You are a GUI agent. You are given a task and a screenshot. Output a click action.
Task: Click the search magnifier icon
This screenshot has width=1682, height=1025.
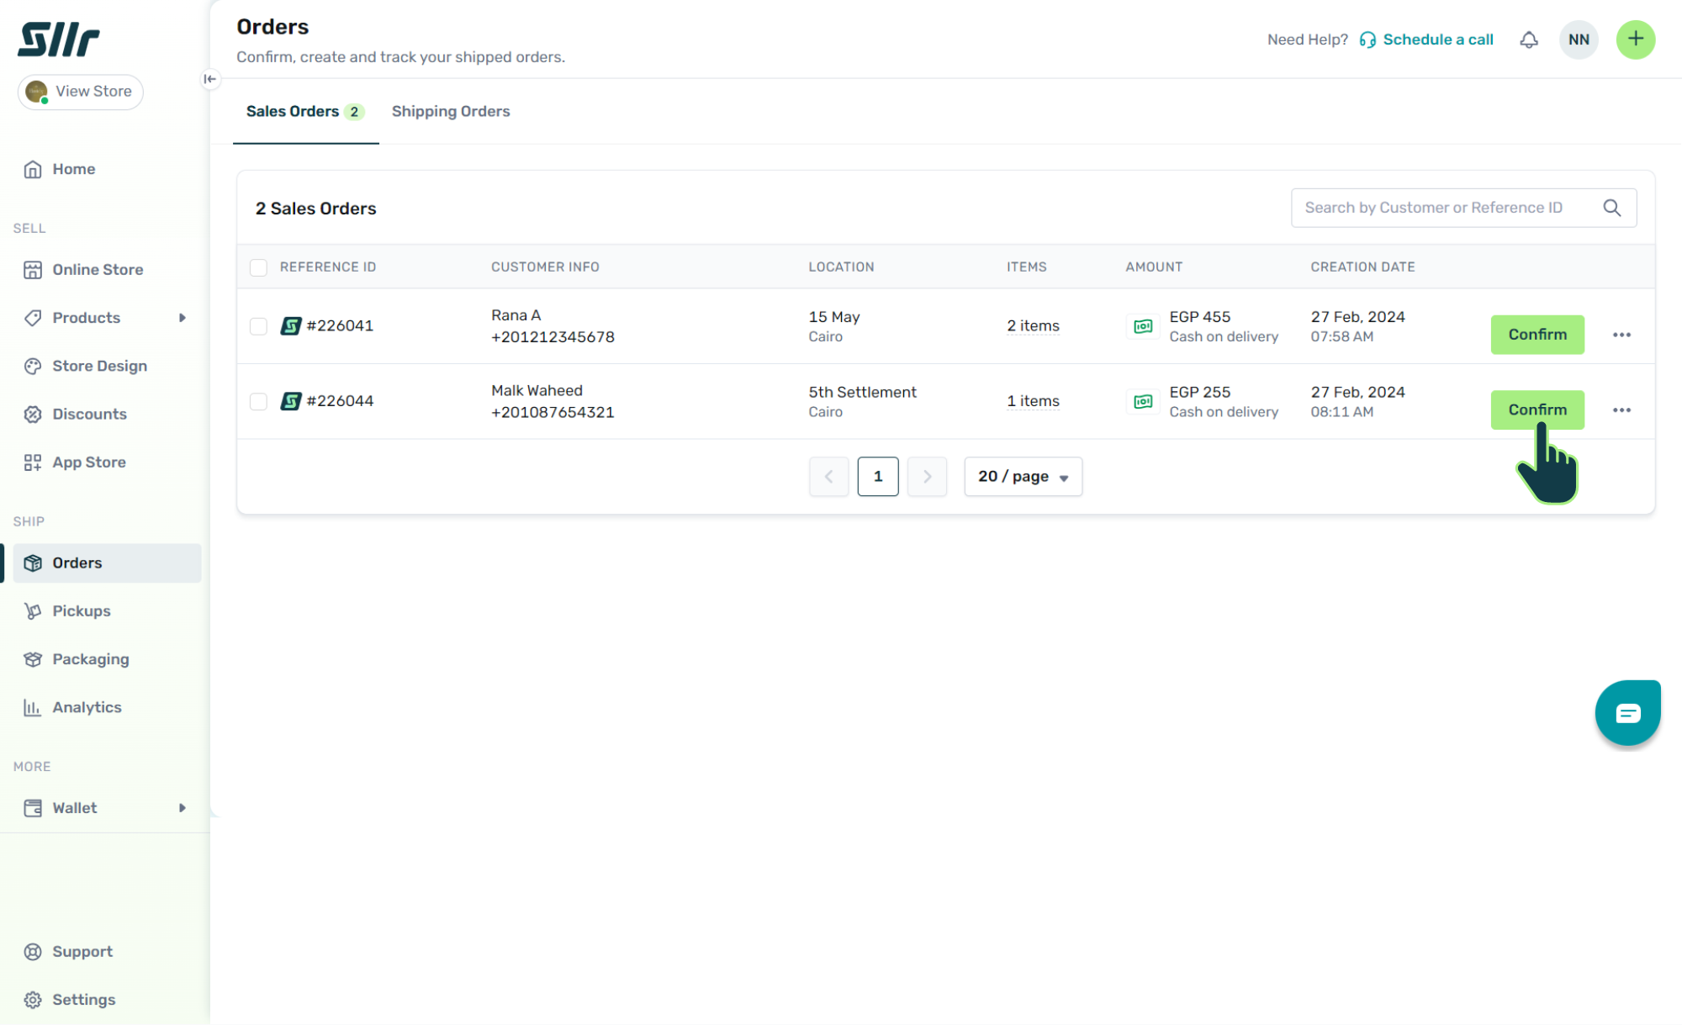[x=1611, y=208]
